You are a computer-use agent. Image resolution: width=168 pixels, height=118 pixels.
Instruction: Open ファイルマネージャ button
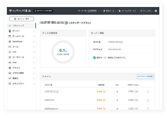[127, 11]
